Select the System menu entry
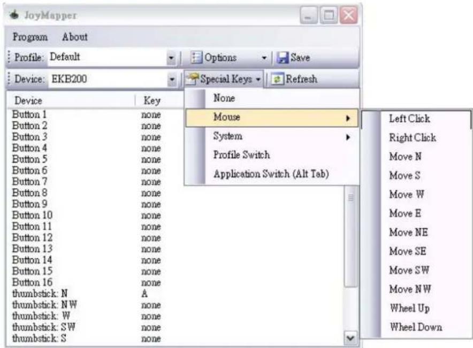The image size is (473, 348). 271,136
